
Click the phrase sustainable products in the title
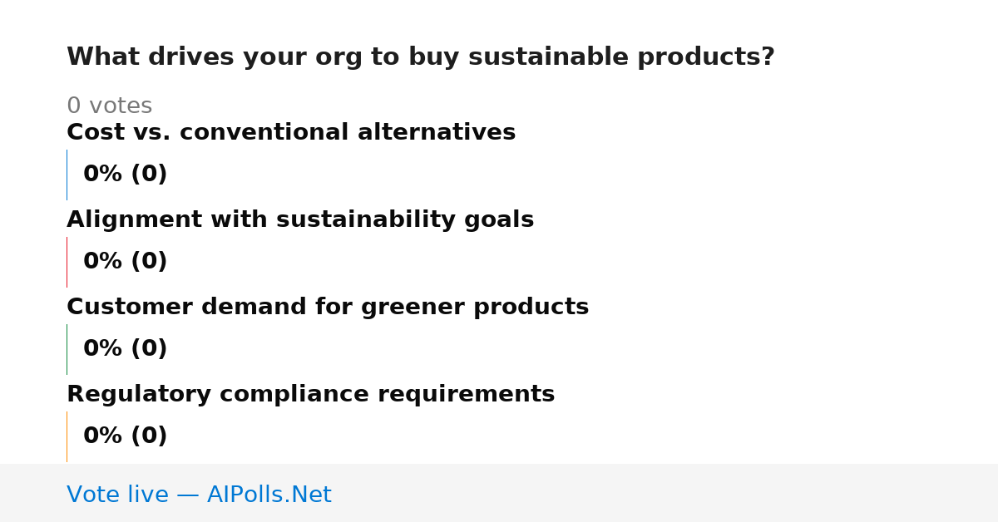pos(621,57)
